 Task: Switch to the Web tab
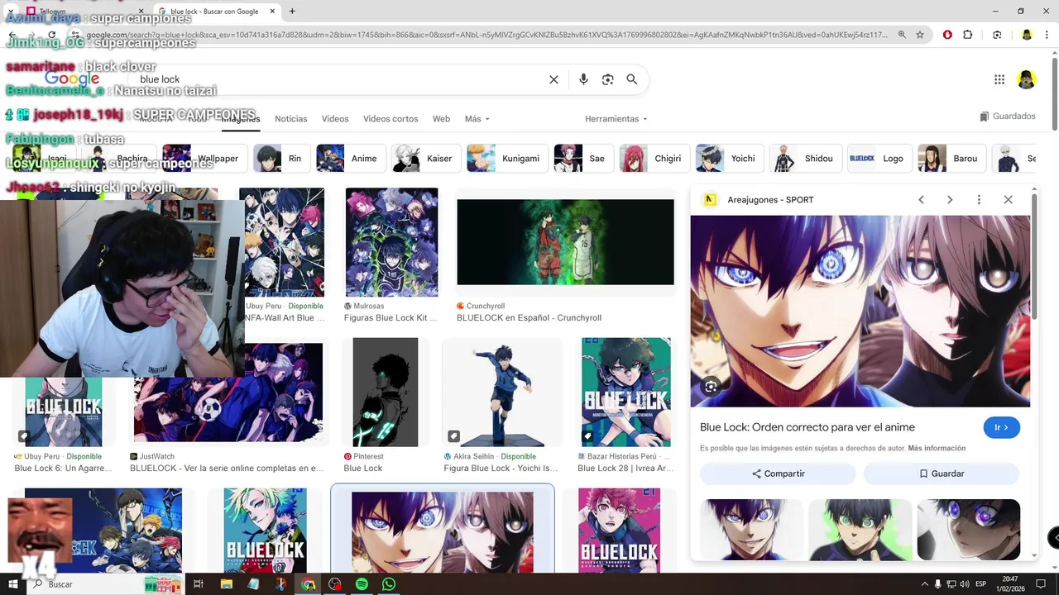point(442,119)
